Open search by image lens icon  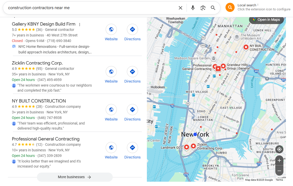point(203,8)
